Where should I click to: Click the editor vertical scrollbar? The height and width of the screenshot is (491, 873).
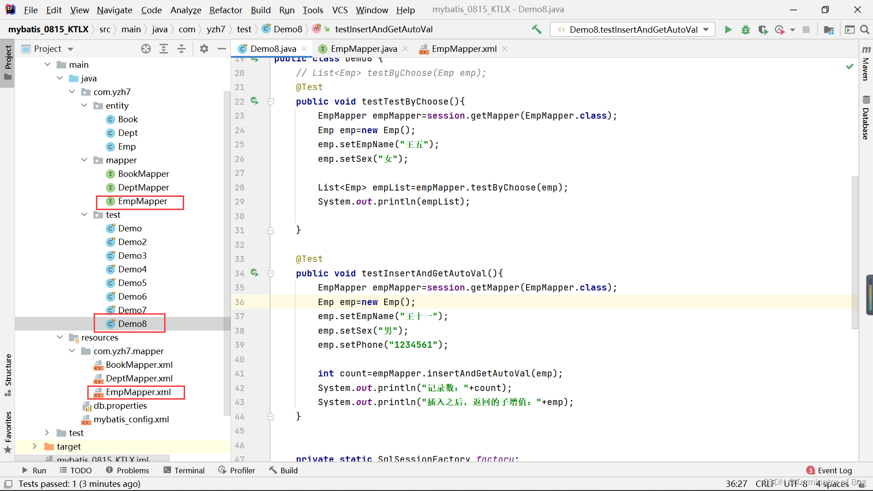point(855,252)
